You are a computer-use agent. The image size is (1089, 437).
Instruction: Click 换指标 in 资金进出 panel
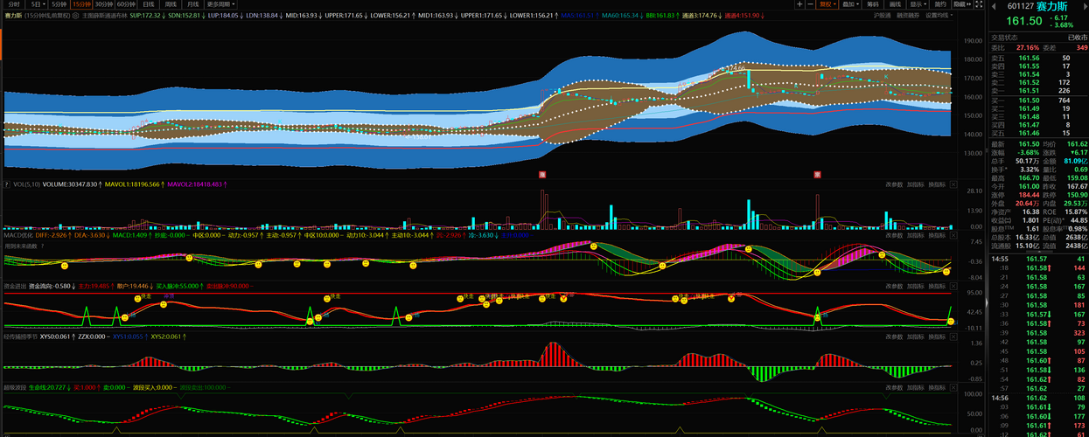(x=937, y=285)
